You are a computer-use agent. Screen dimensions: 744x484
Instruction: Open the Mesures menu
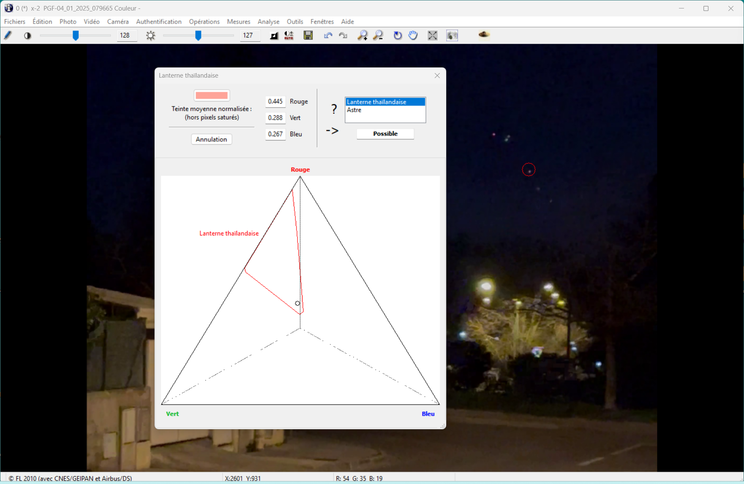pyautogui.click(x=238, y=22)
